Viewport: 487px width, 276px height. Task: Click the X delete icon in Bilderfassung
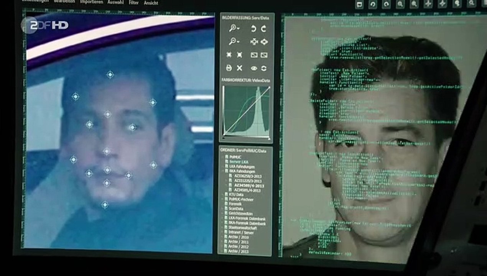pos(240,68)
